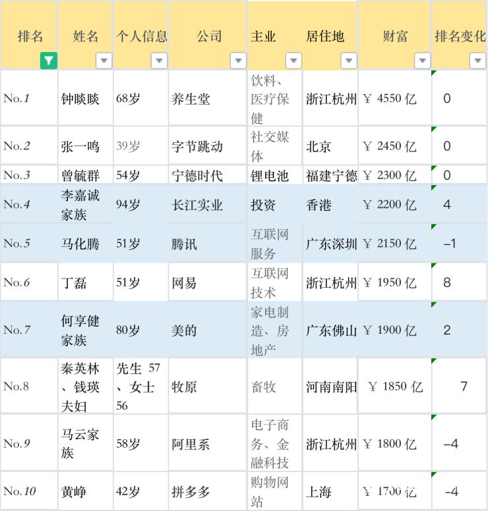Select the company cell 牧原

tap(208, 386)
